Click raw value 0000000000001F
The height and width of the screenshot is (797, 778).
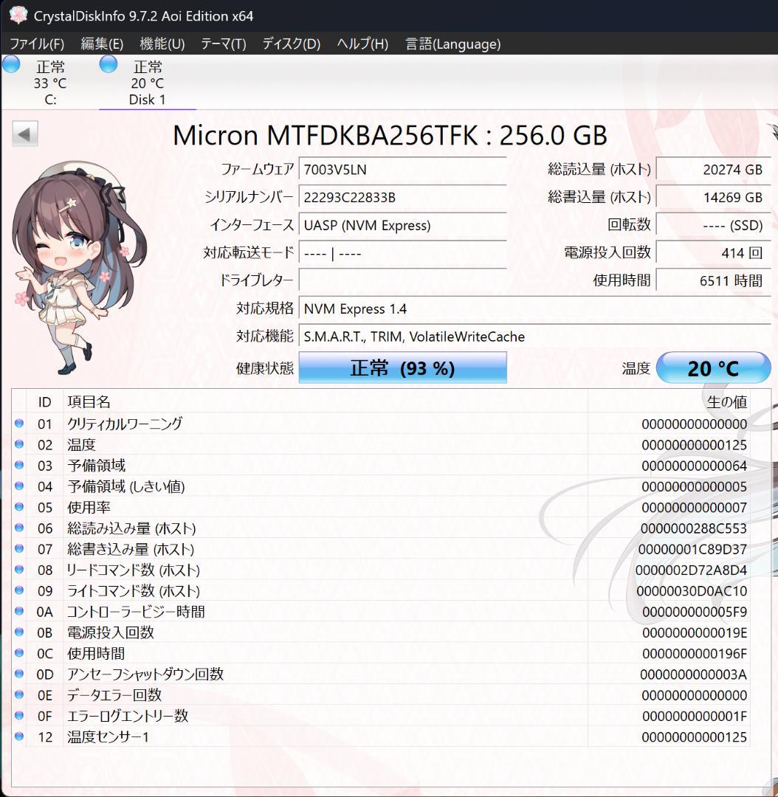(x=695, y=716)
